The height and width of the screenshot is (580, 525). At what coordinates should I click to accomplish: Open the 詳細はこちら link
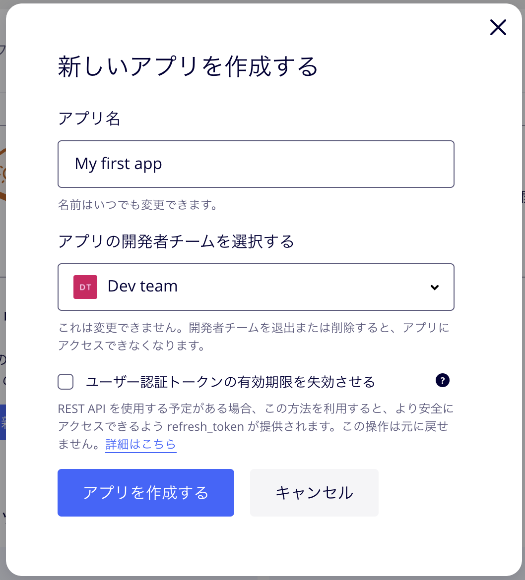[x=141, y=444]
